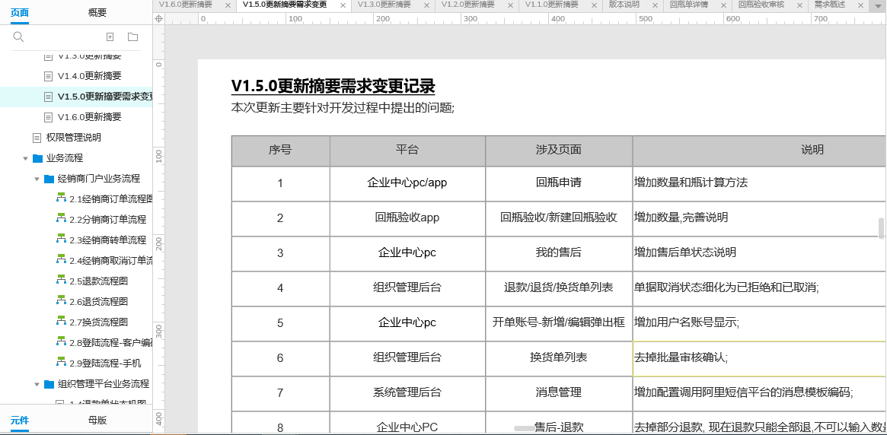Viewport: 887px width, 435px height.
Task: Switch to the V1.1.0更新摘要 tab
Action: coord(551,5)
